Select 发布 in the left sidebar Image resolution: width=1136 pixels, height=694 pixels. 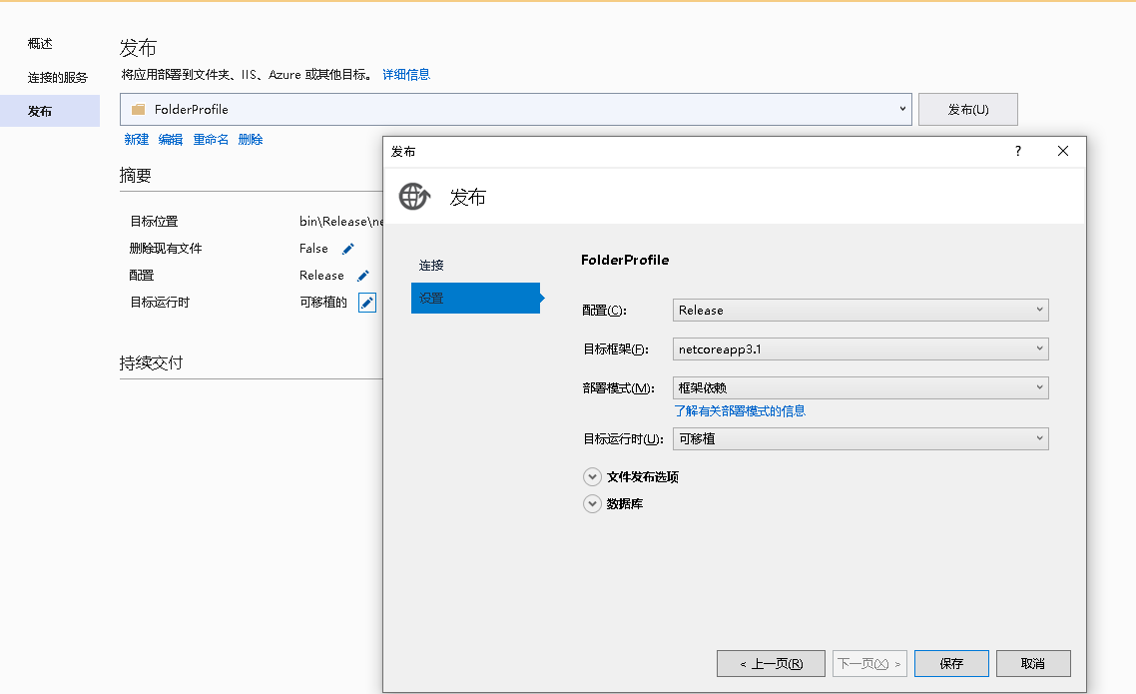(49, 111)
